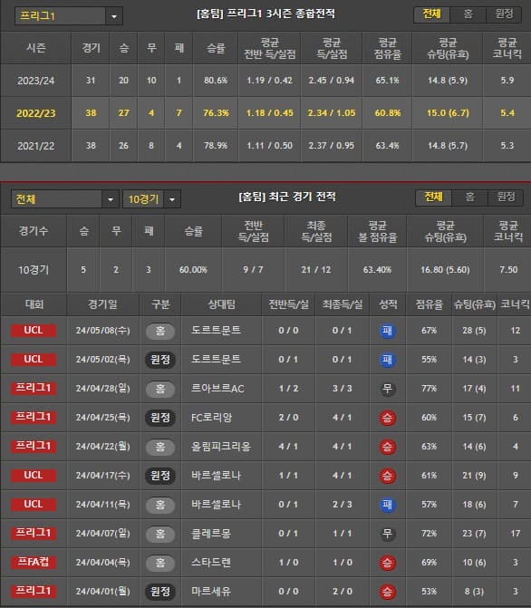Click opponent 바르셀로나 in 24/04/17 row
Viewport: 531px width, 608px height.
coord(216,476)
